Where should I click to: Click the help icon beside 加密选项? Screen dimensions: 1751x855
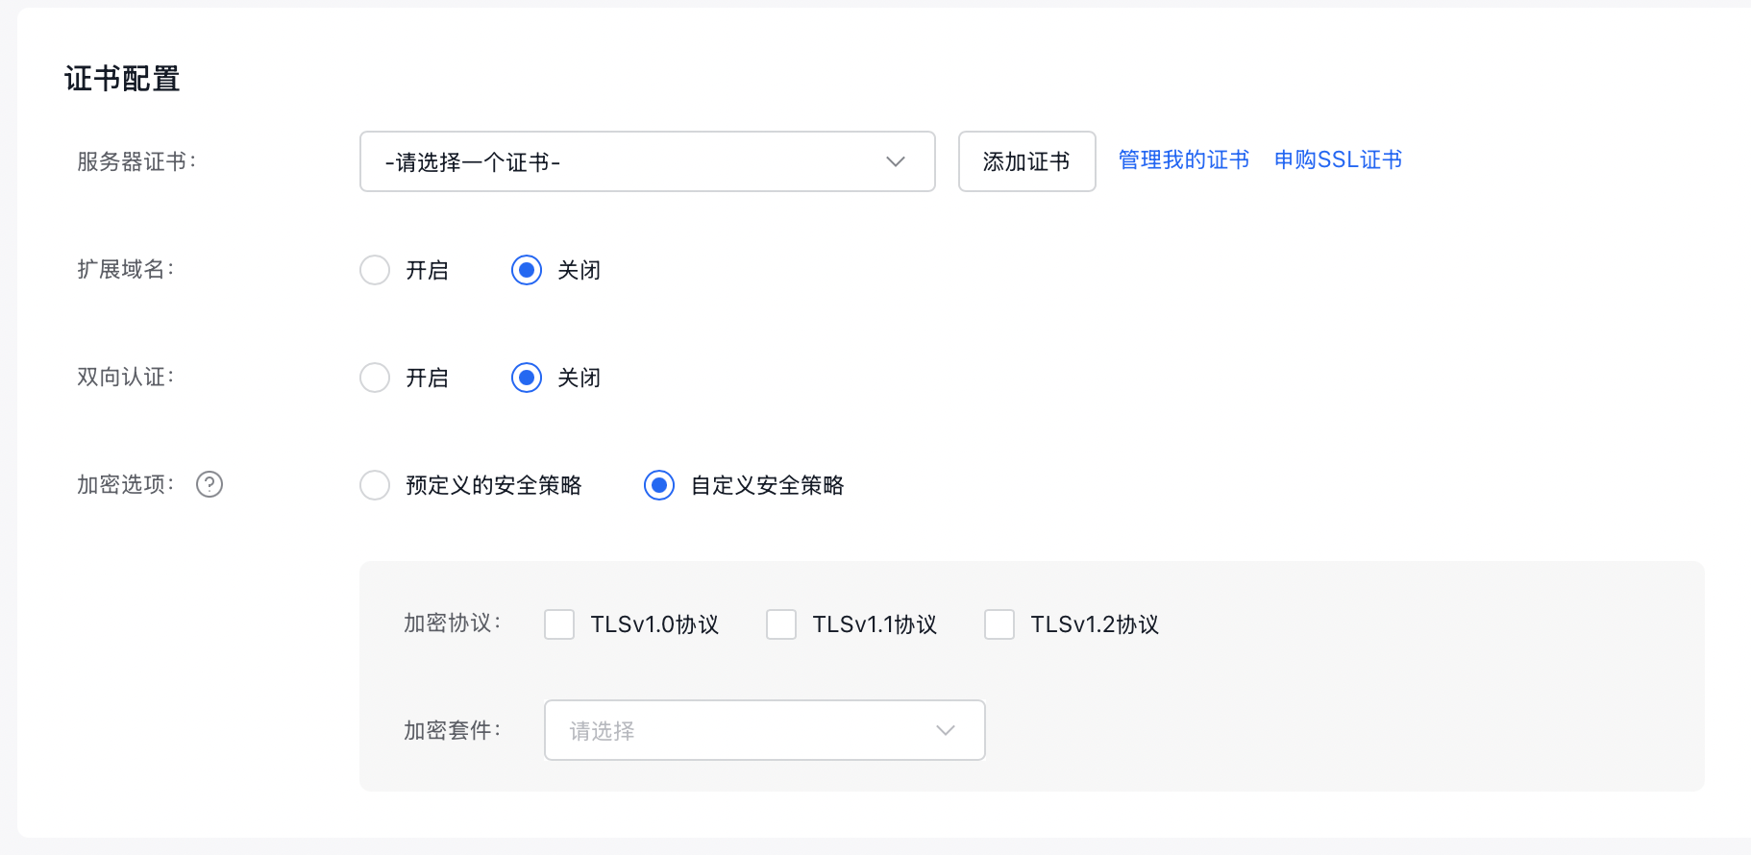[210, 484]
